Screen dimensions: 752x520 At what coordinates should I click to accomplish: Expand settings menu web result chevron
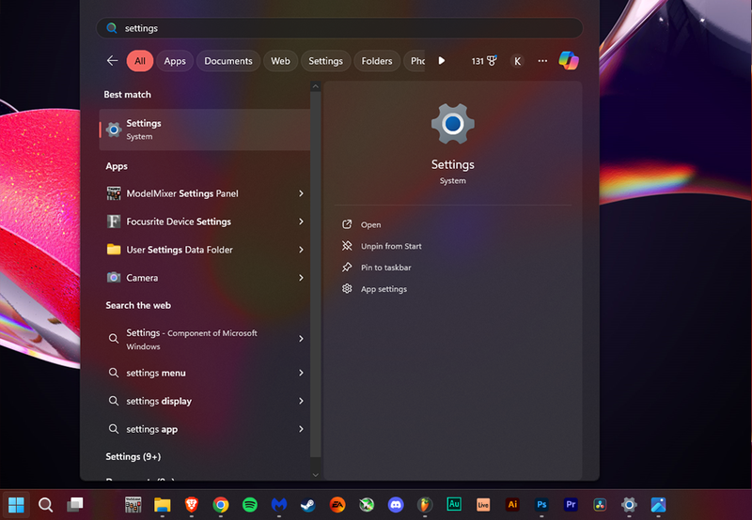point(301,373)
